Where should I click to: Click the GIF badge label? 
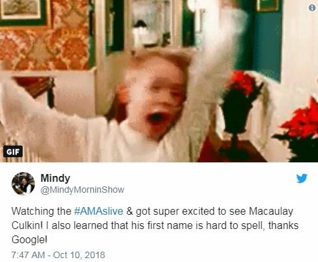(13, 151)
